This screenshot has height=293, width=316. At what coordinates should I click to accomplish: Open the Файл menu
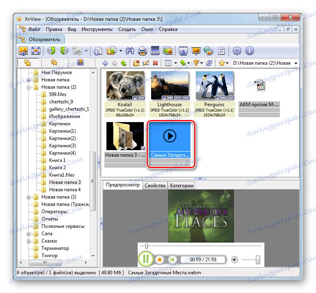point(34,29)
